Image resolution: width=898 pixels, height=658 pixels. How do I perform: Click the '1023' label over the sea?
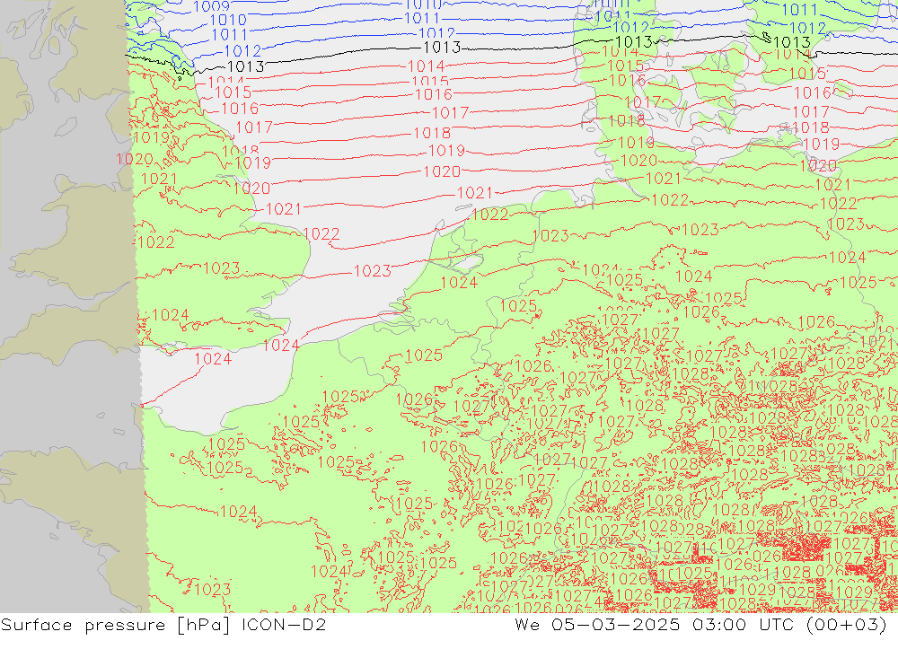(x=373, y=270)
